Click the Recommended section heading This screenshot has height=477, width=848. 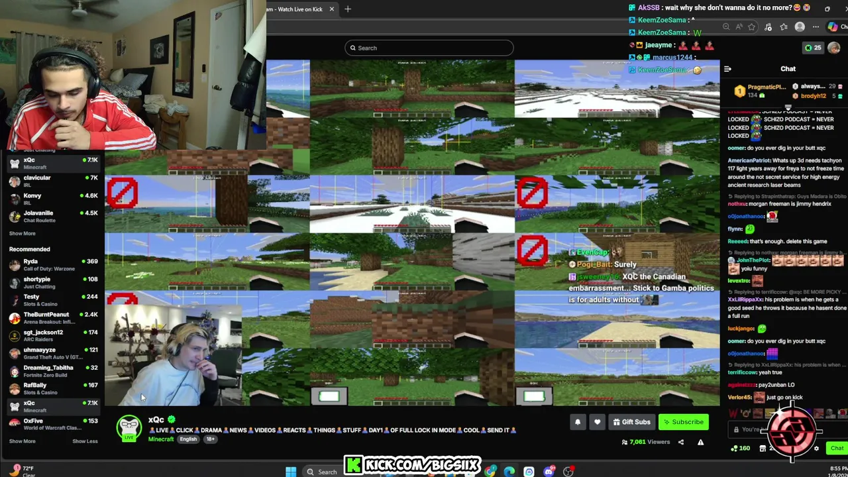30,249
